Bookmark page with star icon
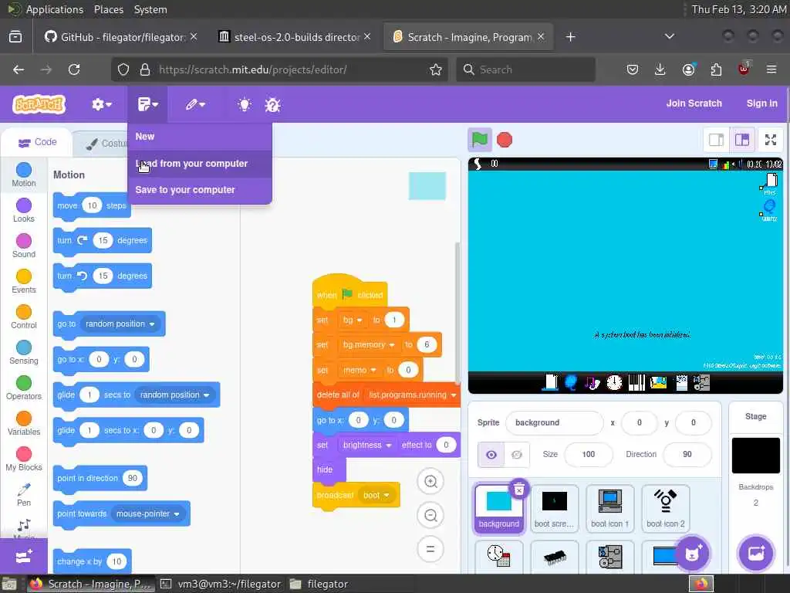The width and height of the screenshot is (790, 593). pos(436,69)
